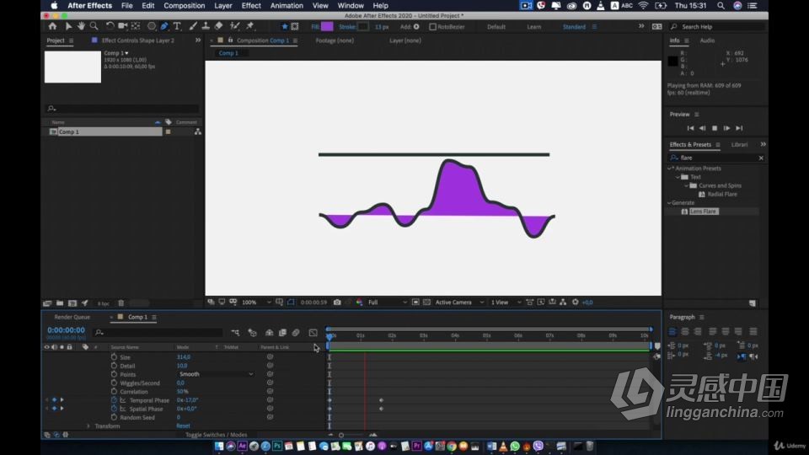Image resolution: width=809 pixels, height=455 pixels.
Task: Select the Horizontal Type tool
Action: coord(177,26)
